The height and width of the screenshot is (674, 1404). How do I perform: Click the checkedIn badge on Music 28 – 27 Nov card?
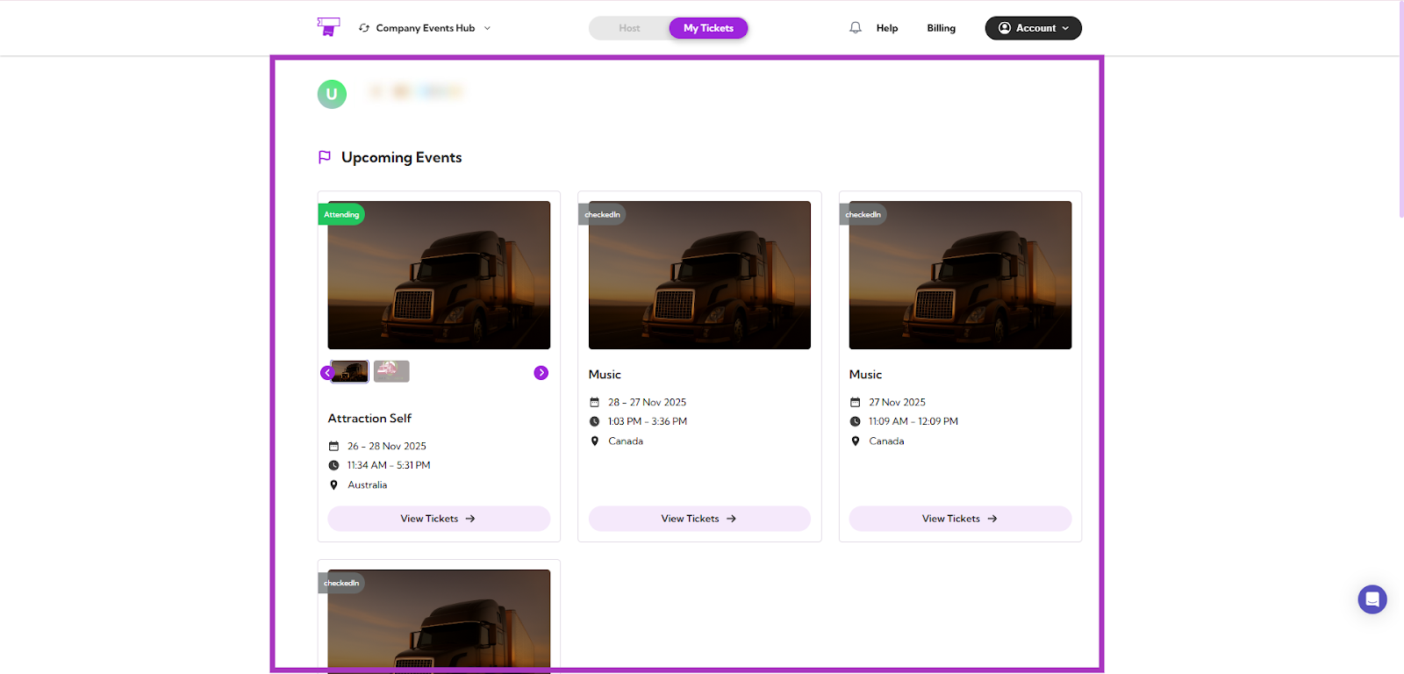pyautogui.click(x=602, y=215)
